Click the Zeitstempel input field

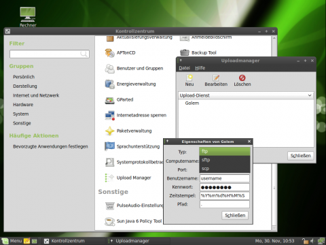pyautogui.click(x=225, y=195)
